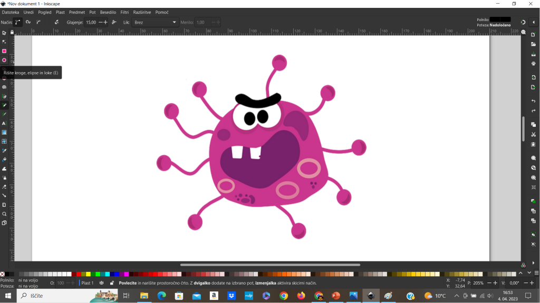Click the Polnilo fill indicator in status bar

point(27,280)
